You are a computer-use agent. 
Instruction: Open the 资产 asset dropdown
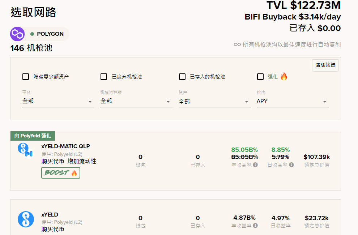point(214,101)
